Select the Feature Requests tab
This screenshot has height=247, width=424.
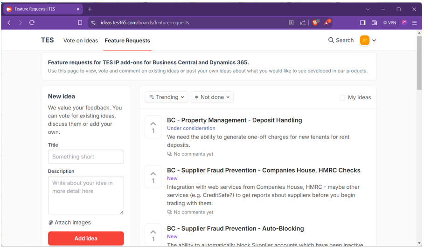point(127,41)
